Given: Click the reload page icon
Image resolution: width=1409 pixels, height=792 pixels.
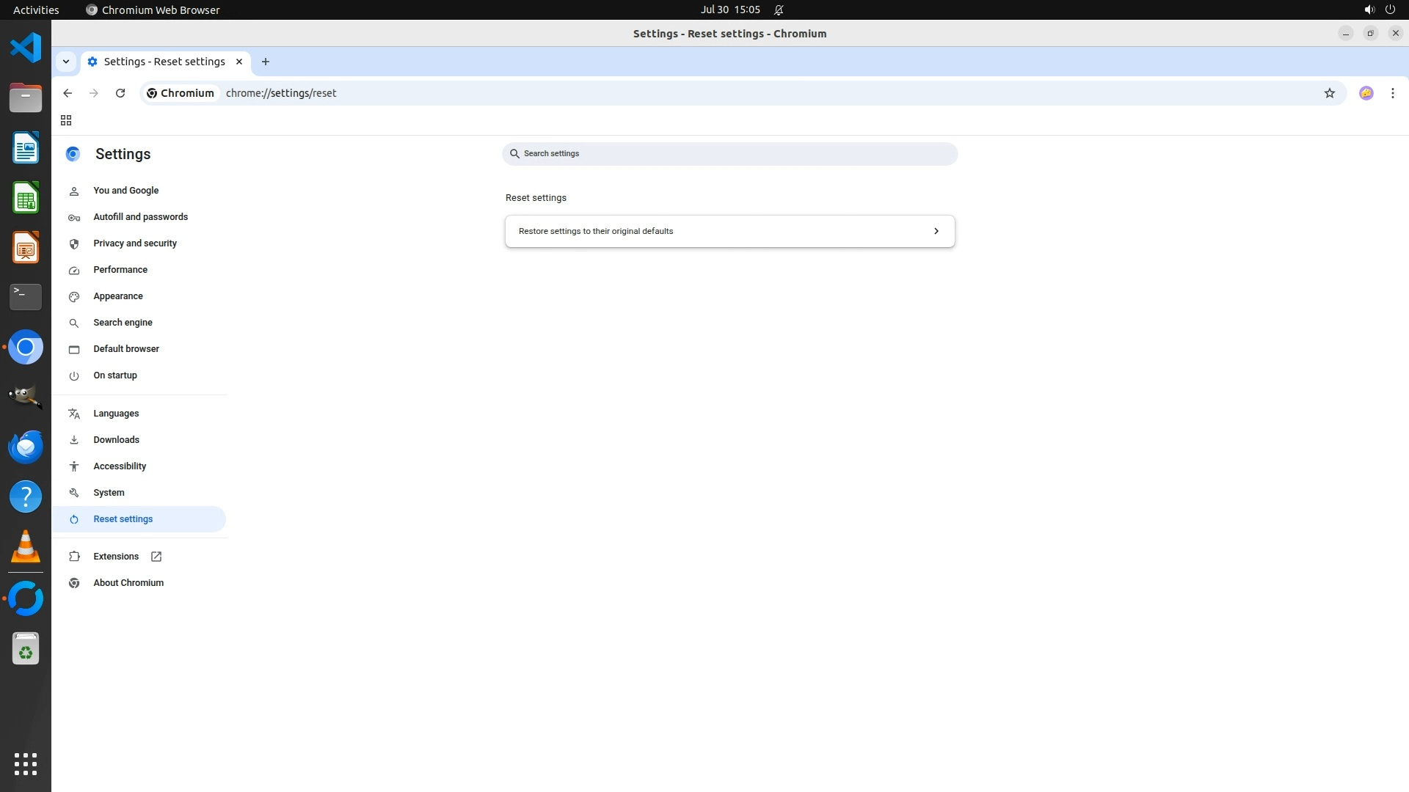Looking at the screenshot, I should 120,93.
